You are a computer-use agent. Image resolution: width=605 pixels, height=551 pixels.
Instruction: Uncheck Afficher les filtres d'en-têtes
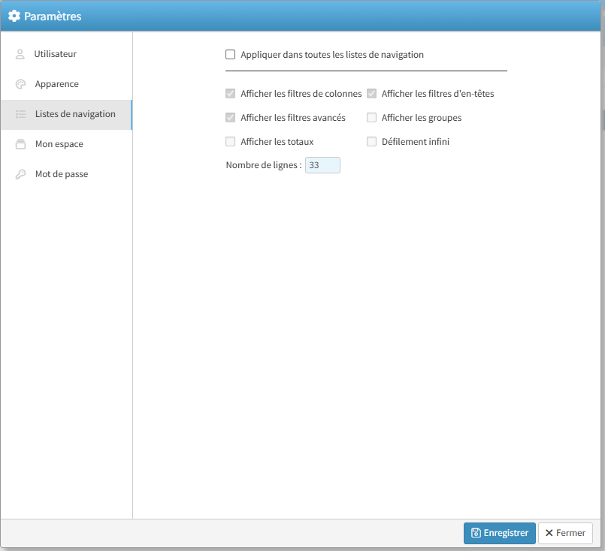coord(371,94)
